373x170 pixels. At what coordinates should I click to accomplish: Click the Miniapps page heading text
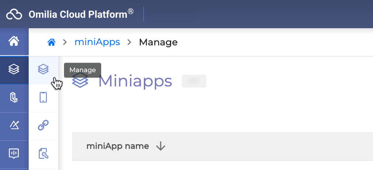(135, 81)
